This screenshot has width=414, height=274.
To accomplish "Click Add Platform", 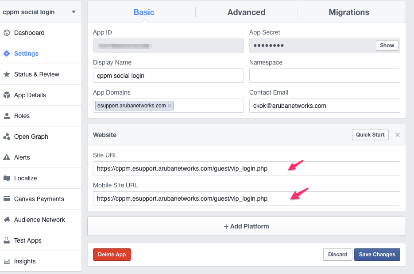I will pyautogui.click(x=246, y=226).
